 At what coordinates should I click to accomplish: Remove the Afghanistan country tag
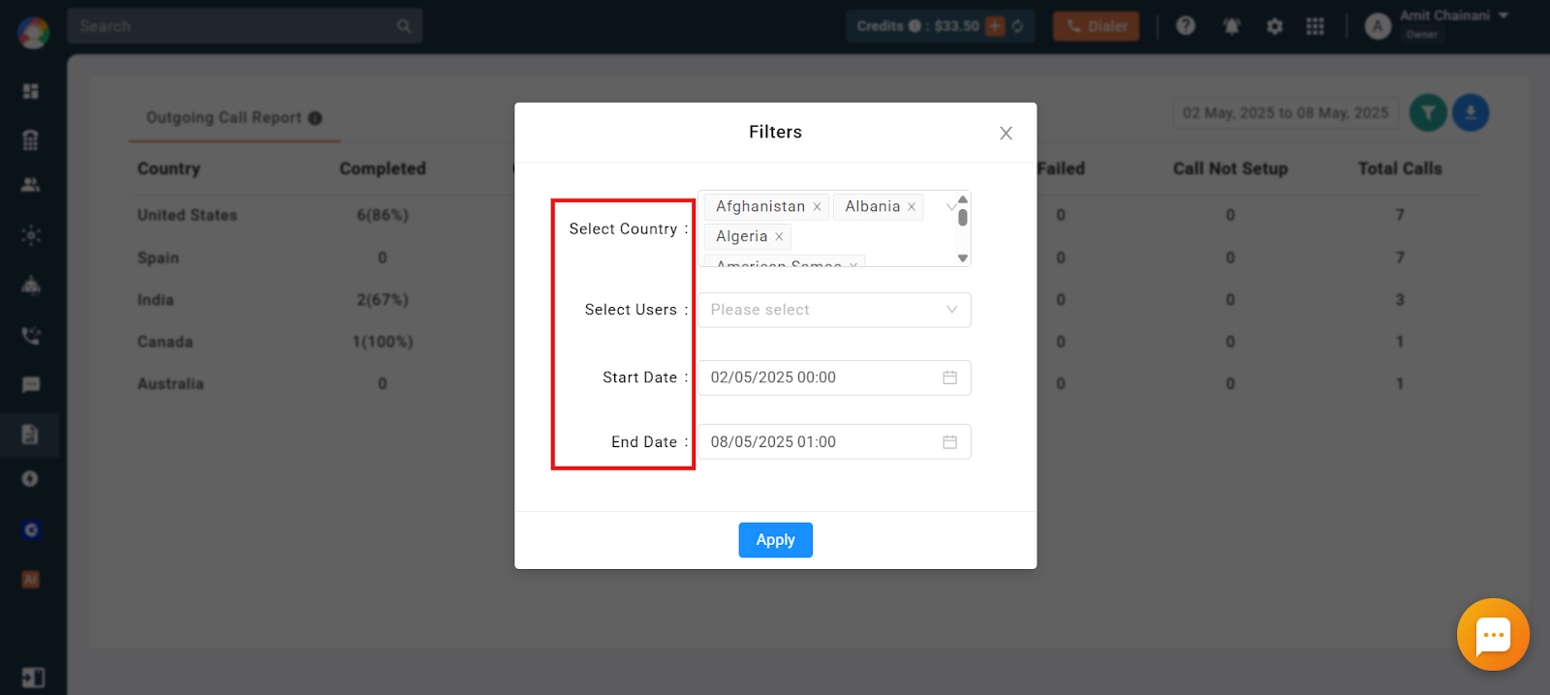click(817, 207)
